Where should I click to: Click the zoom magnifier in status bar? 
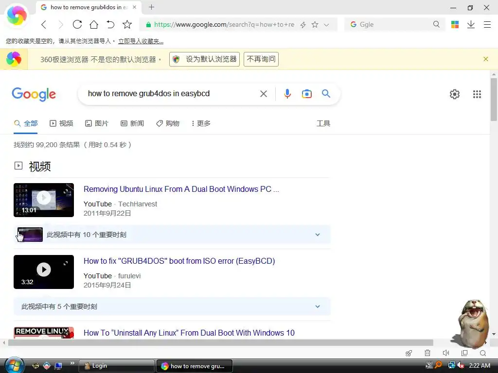click(x=483, y=353)
